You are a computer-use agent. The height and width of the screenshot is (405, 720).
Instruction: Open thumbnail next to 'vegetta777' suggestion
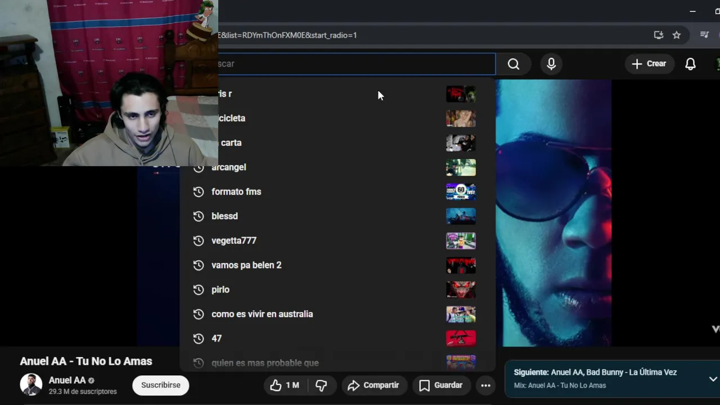tap(461, 241)
